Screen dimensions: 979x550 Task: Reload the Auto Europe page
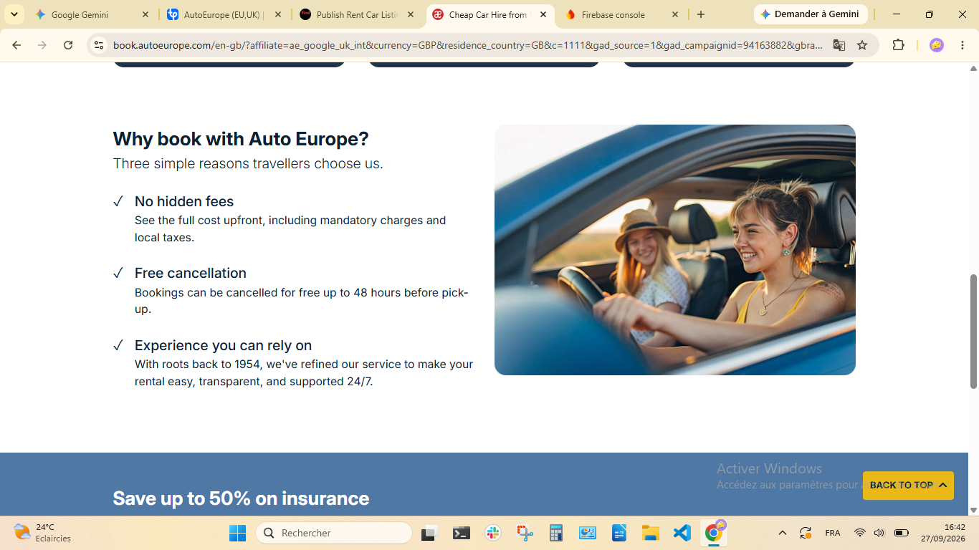point(68,45)
